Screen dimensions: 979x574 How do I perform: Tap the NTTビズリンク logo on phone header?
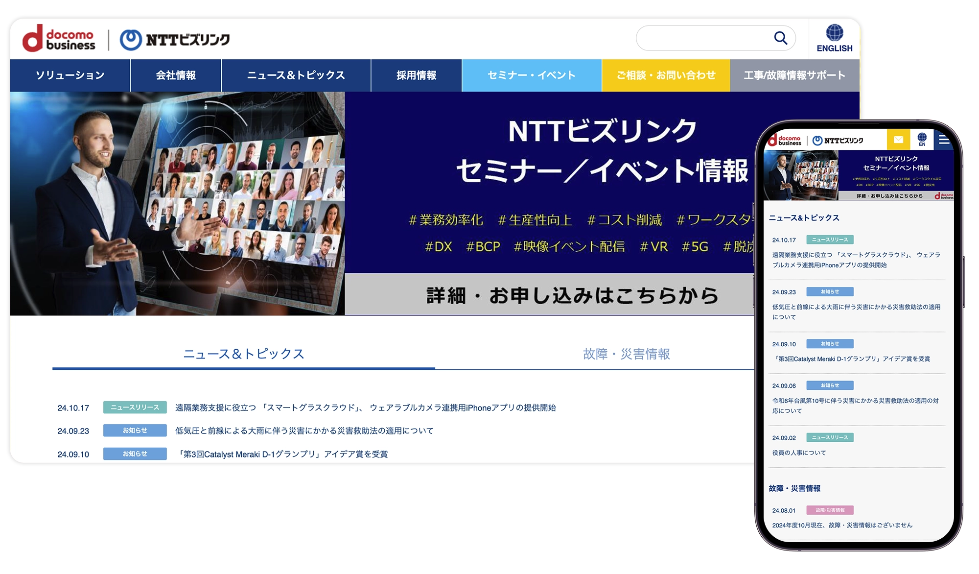(x=838, y=141)
